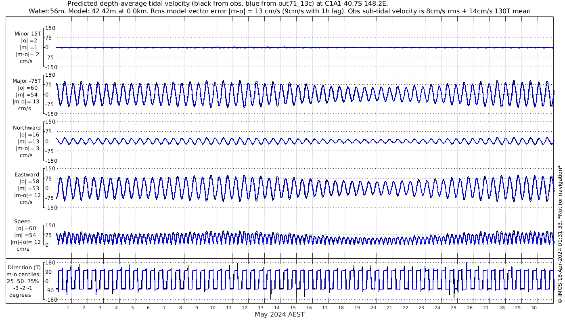Click the 'Minor 15T' panel label
Viewport: 565px width, 323px height.
[x=27, y=34]
